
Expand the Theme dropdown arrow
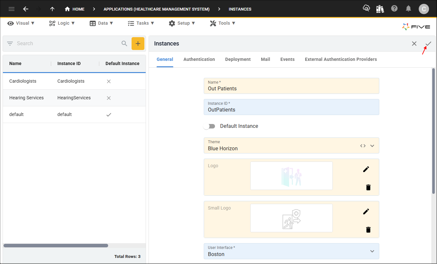372,146
